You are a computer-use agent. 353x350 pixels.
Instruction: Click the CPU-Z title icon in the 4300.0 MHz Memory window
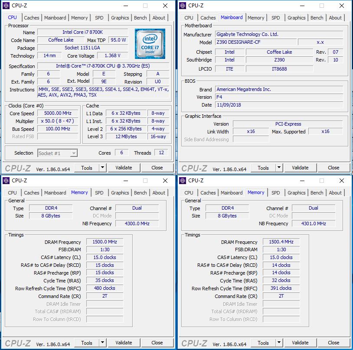pos(6,180)
